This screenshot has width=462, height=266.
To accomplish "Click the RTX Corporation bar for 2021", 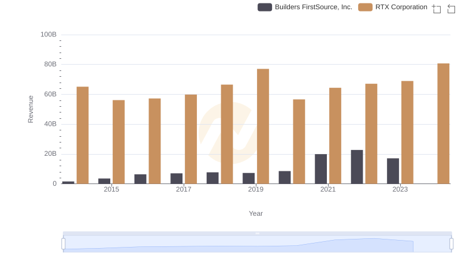I will point(335,136).
